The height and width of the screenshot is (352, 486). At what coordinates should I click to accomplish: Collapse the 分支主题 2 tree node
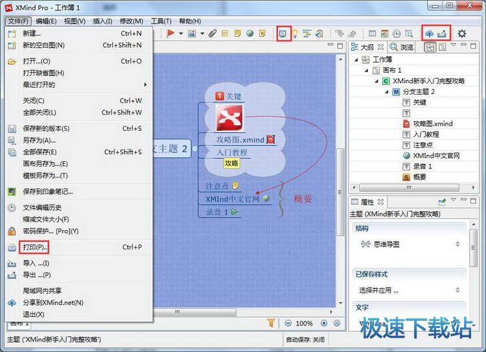[387, 92]
